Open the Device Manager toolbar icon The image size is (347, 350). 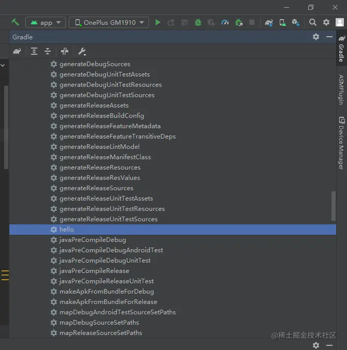(x=282, y=23)
